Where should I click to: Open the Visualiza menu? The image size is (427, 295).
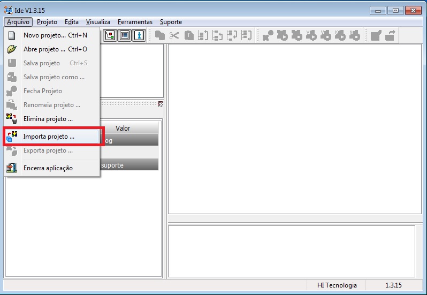[x=98, y=22]
